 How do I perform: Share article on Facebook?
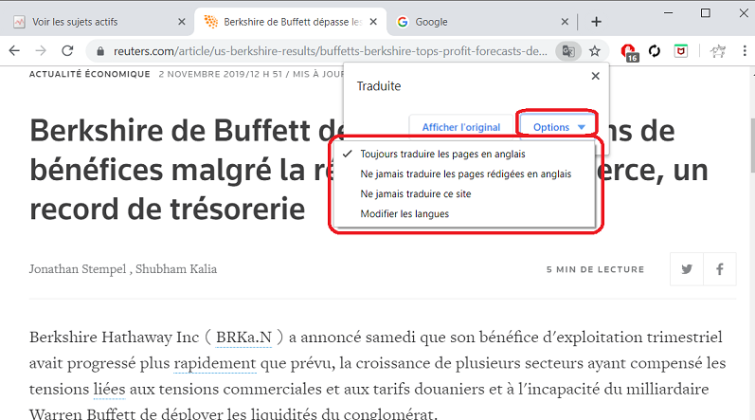click(720, 269)
